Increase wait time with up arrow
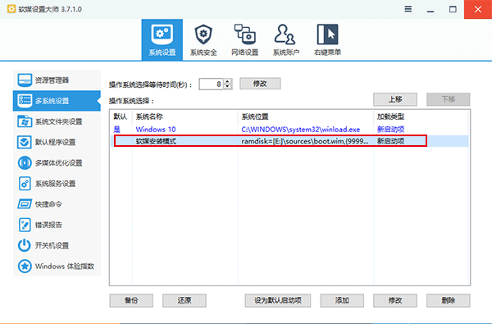This screenshot has height=324, width=492. (x=228, y=81)
